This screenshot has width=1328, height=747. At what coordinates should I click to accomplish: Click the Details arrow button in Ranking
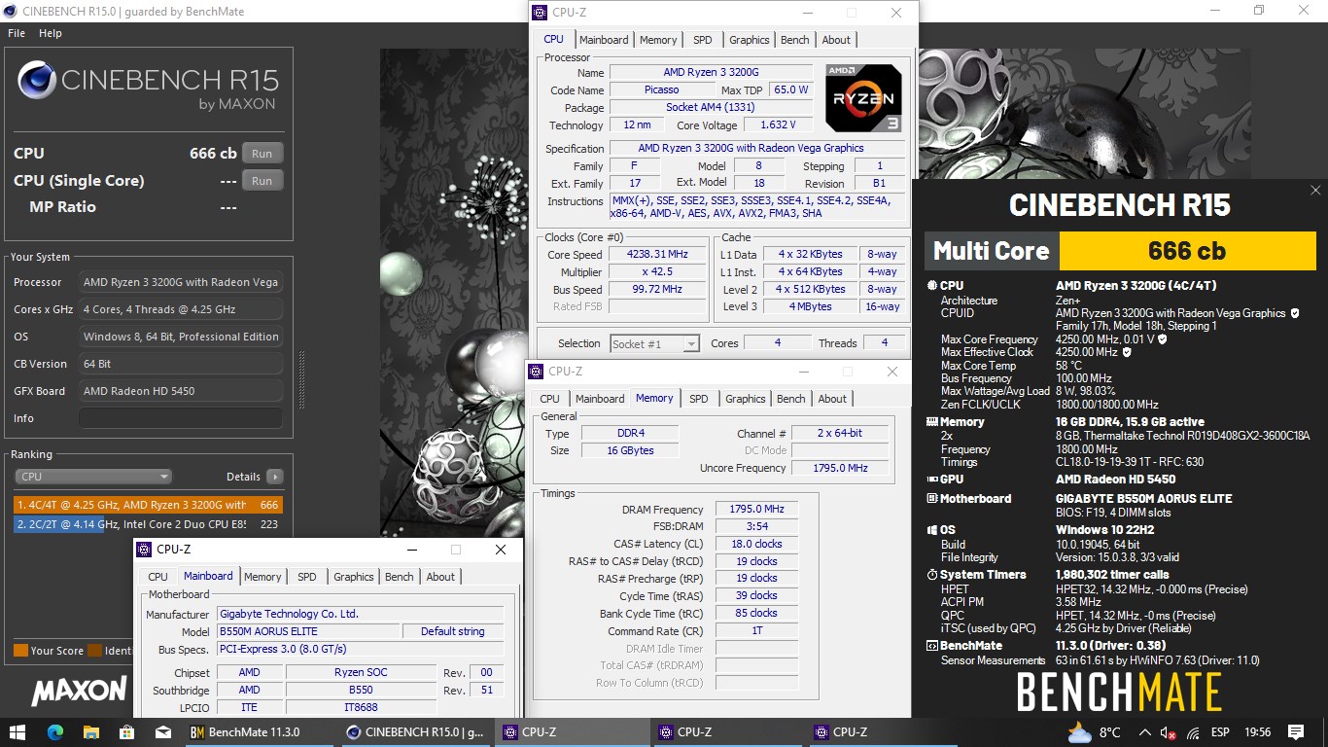(x=275, y=477)
